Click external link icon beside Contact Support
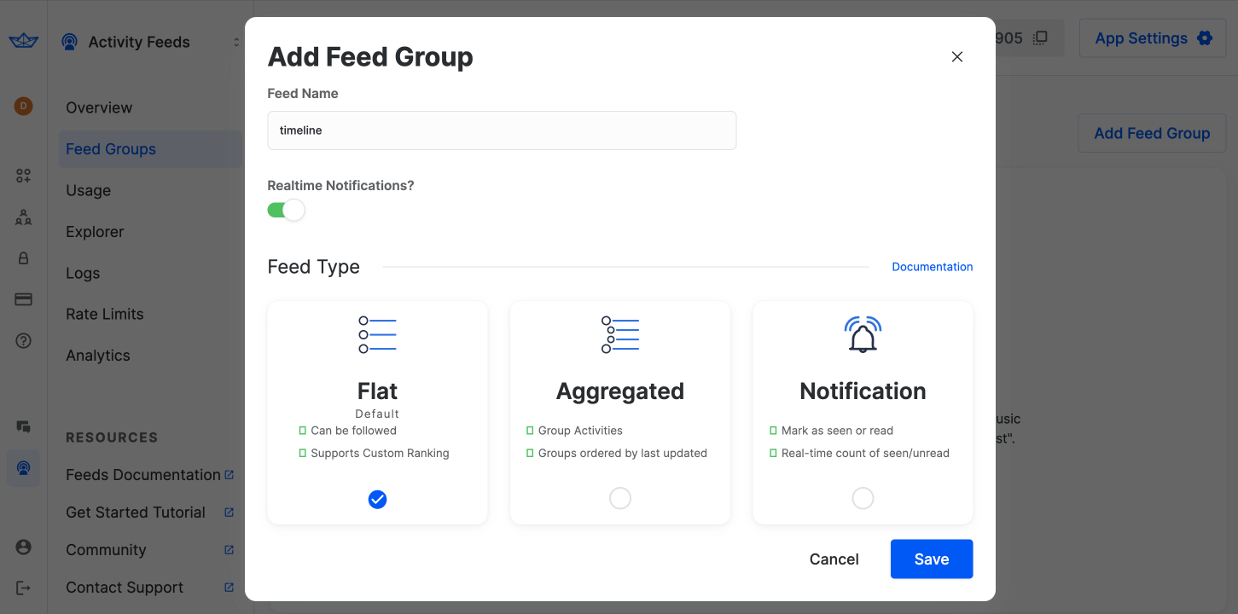 point(229,587)
